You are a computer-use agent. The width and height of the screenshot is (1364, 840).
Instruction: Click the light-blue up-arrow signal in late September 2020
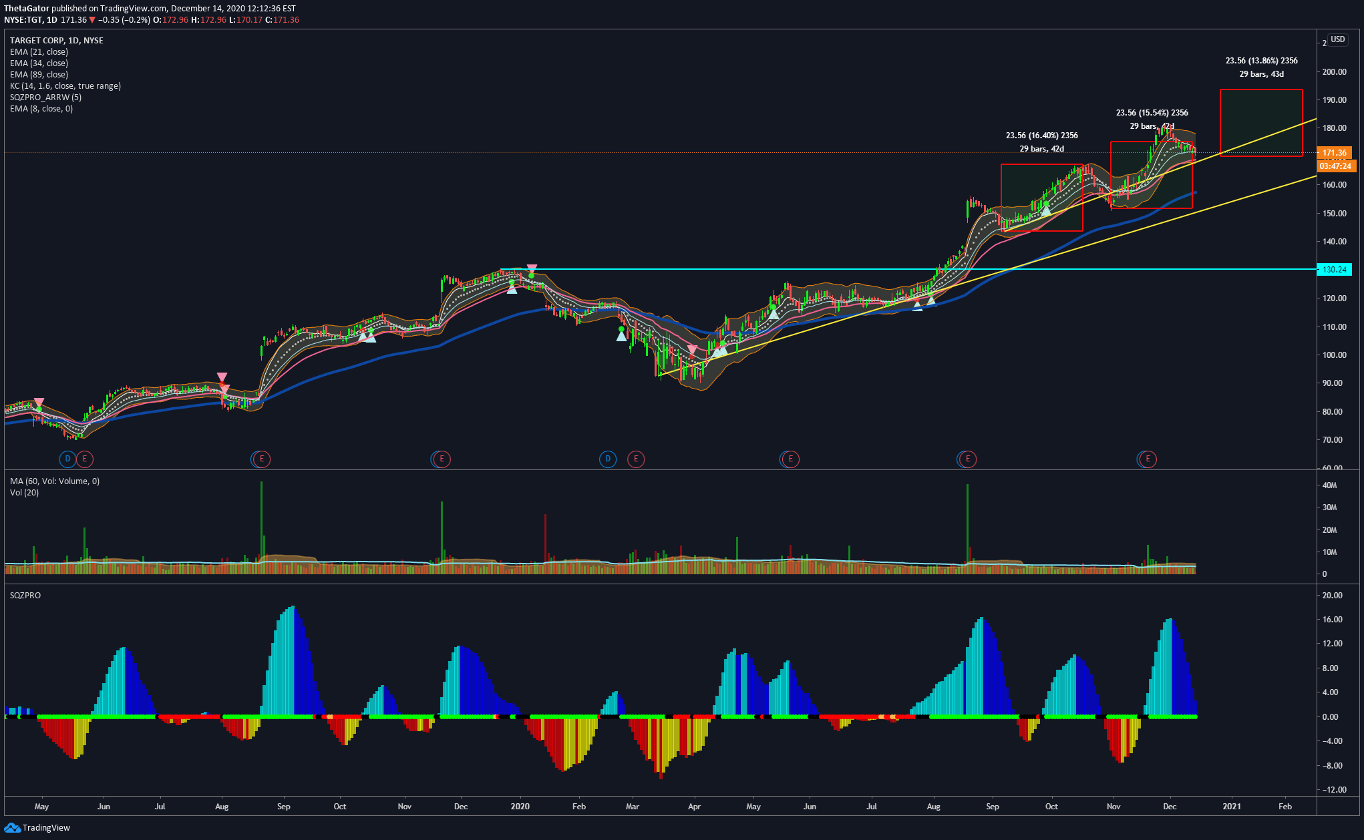pos(1046,210)
